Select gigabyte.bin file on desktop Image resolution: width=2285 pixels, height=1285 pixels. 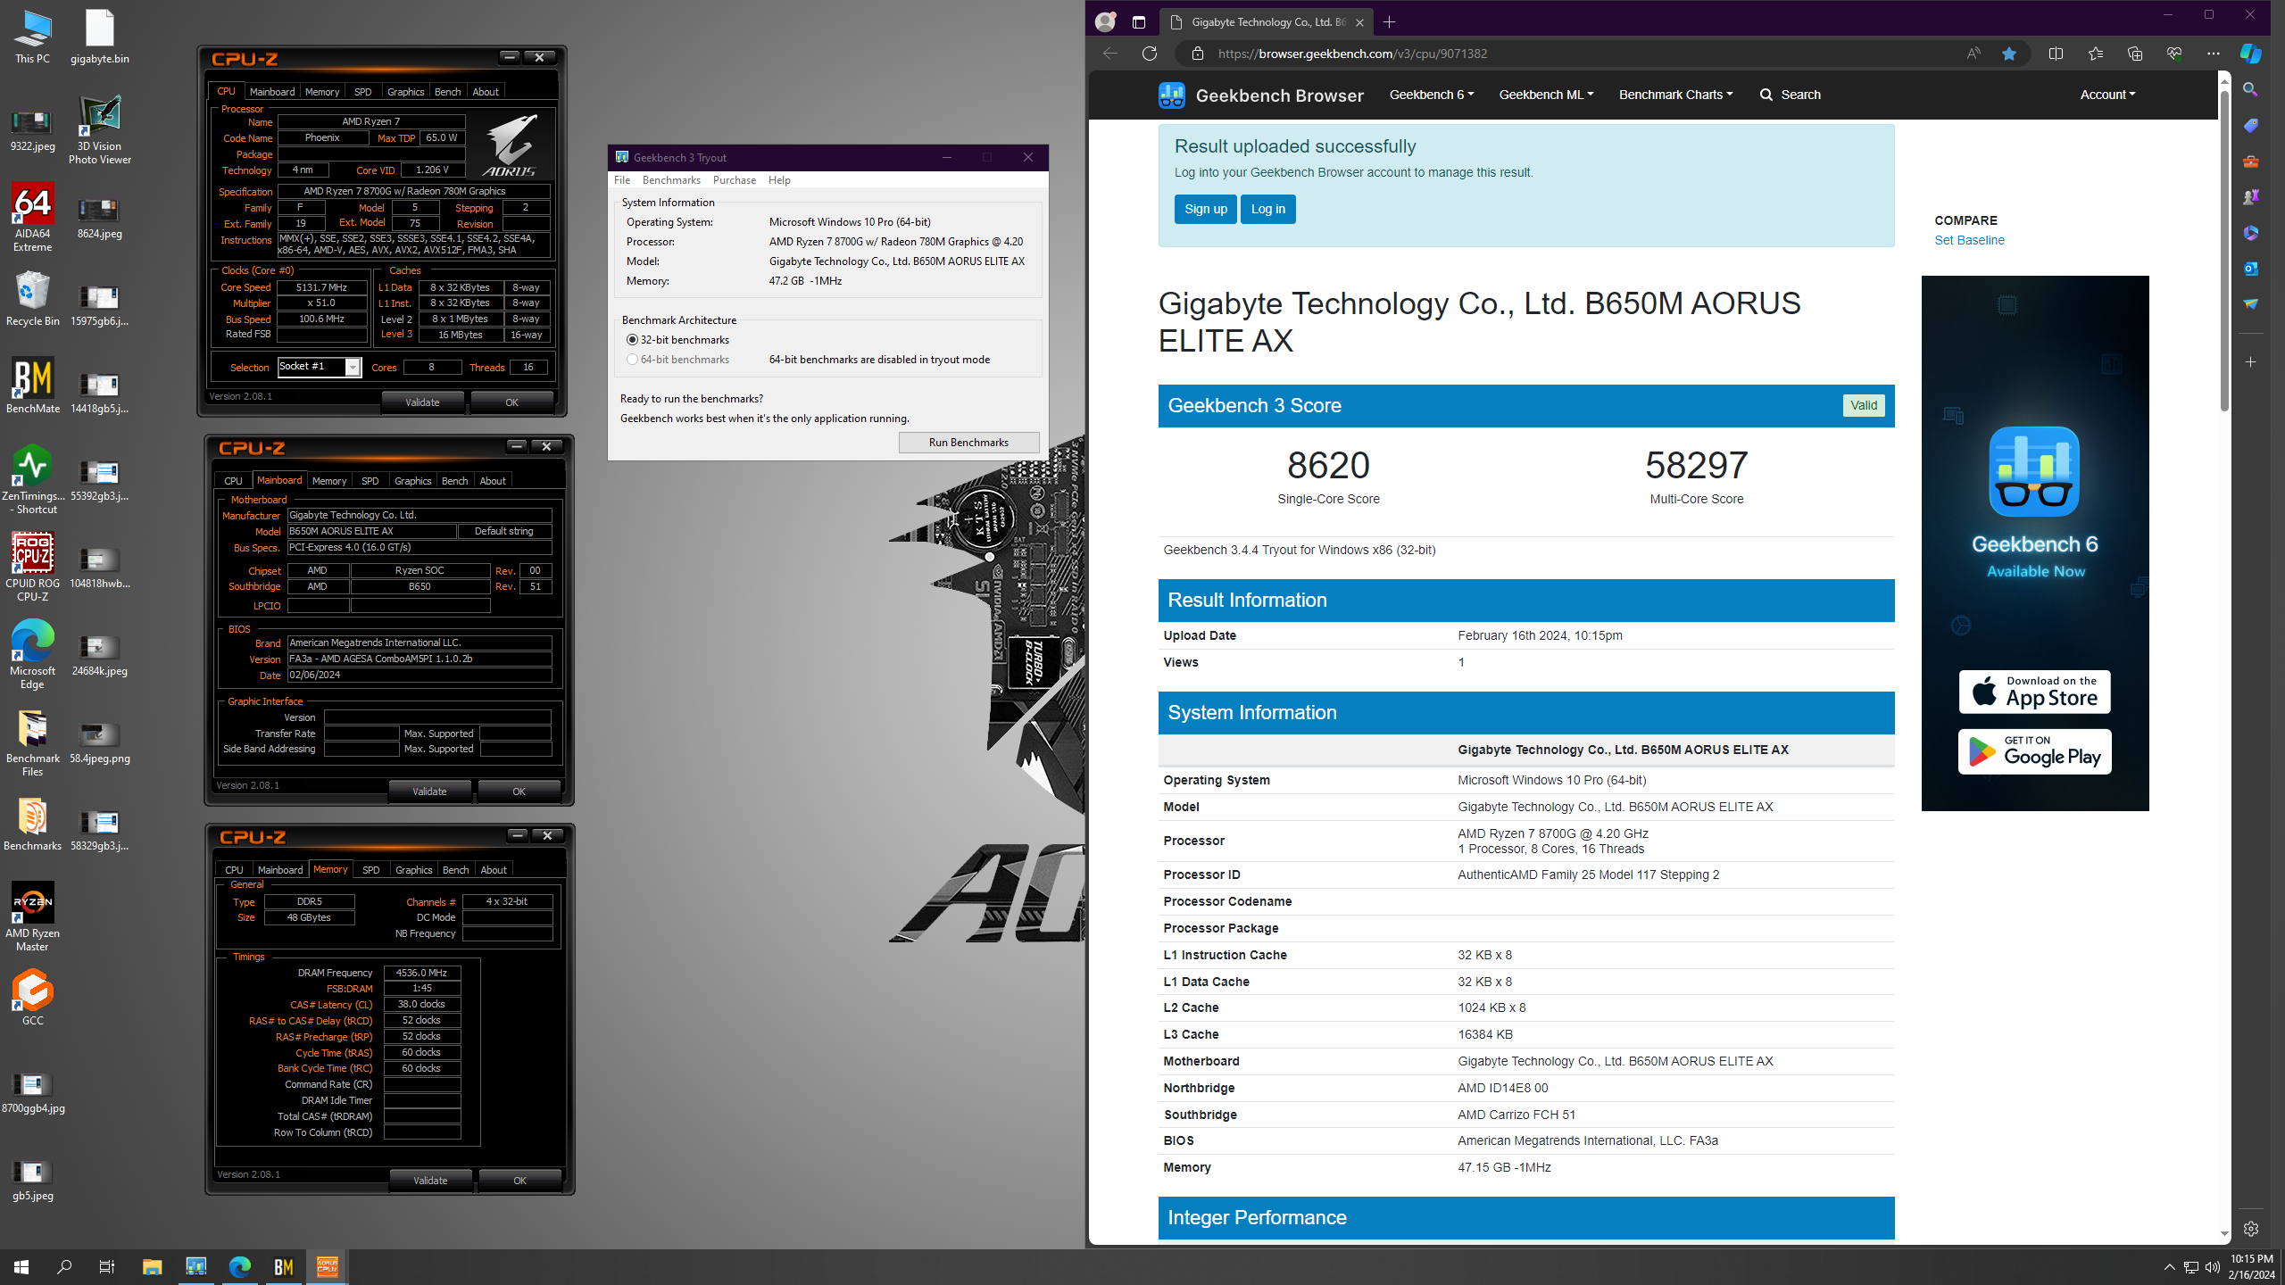[x=99, y=36]
